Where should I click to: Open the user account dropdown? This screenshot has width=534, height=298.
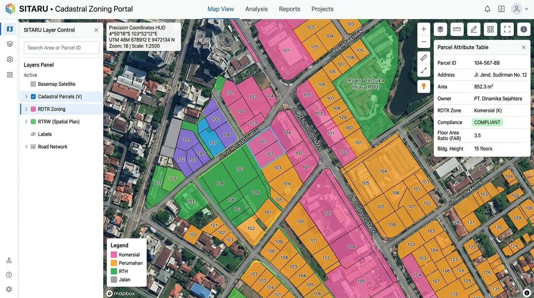click(x=520, y=9)
